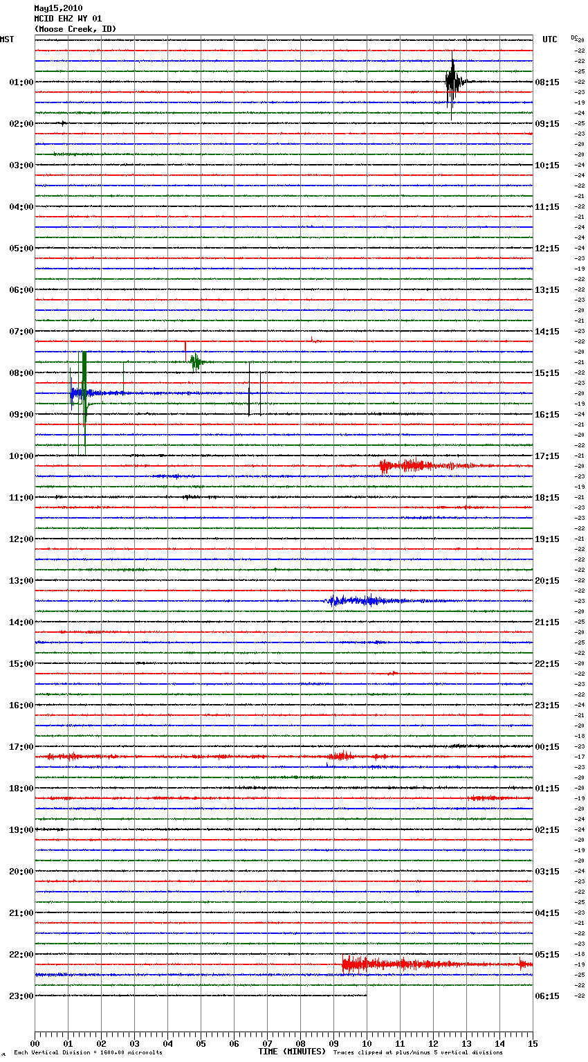Click the 19:15 UTC time label
The image size is (588, 1062).
(x=547, y=539)
